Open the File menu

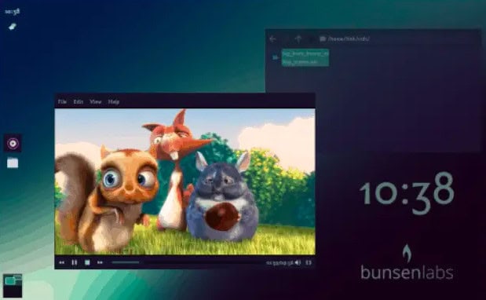point(62,101)
